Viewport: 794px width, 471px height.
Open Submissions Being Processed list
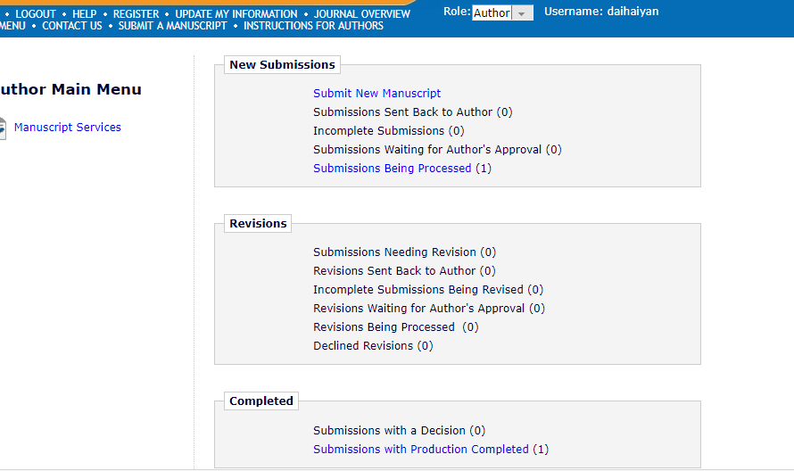392,168
